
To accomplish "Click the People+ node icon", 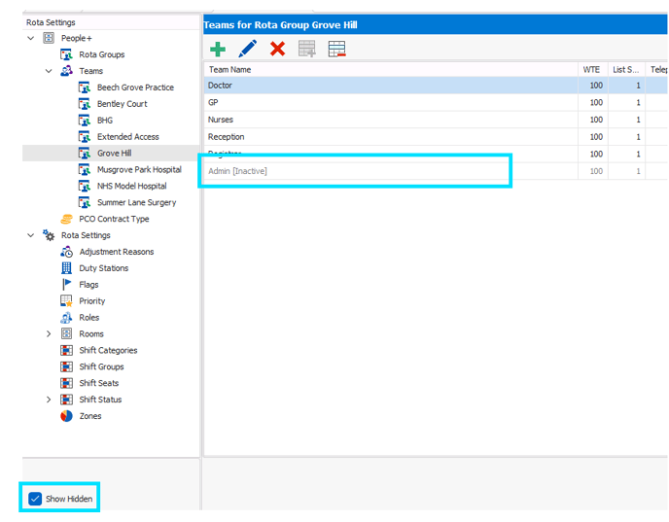I will (49, 38).
